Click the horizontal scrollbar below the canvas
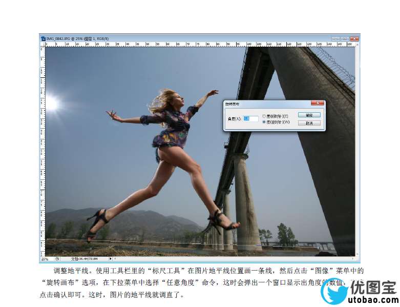The image size is (400, 307). [x=234, y=259]
